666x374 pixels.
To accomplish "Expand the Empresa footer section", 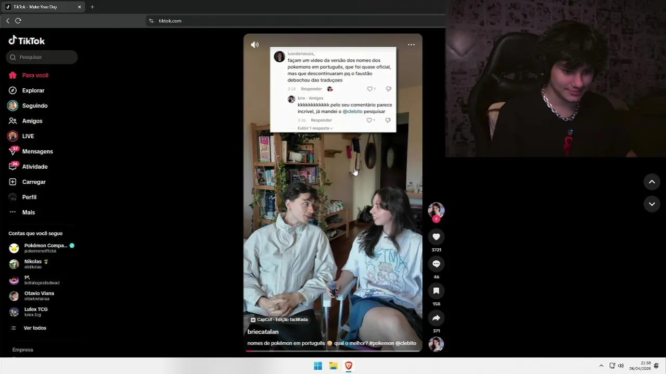I will pos(23,350).
